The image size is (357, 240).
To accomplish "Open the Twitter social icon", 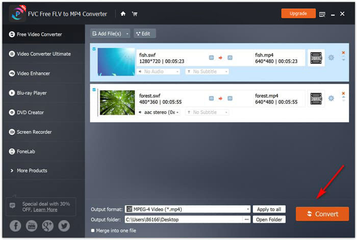I will click(64, 226).
